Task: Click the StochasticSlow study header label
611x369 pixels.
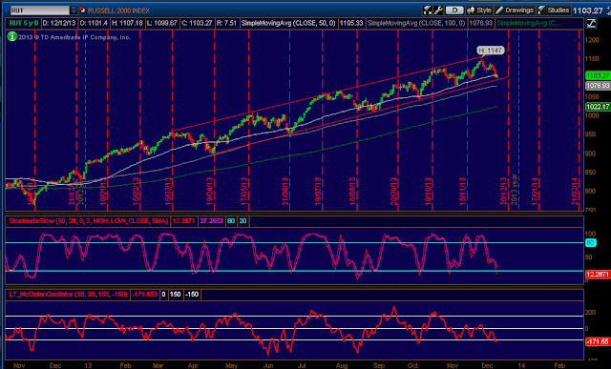Action: pyautogui.click(x=88, y=221)
